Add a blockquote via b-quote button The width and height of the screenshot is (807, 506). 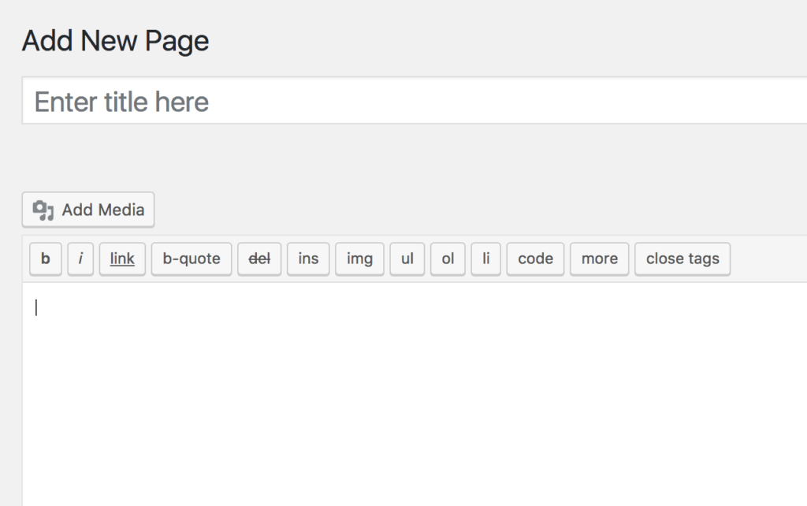(x=192, y=259)
